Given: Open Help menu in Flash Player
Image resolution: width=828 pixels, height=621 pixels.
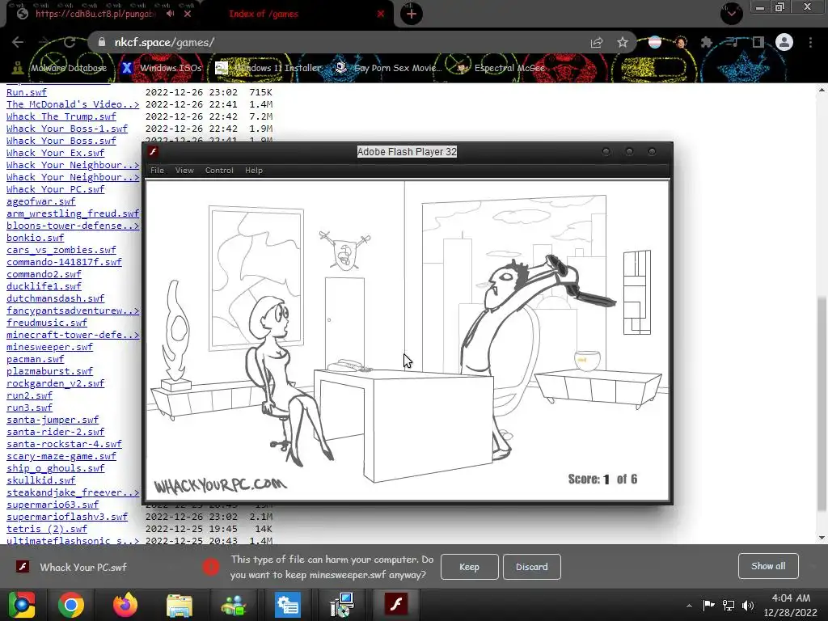Looking at the screenshot, I should (253, 170).
